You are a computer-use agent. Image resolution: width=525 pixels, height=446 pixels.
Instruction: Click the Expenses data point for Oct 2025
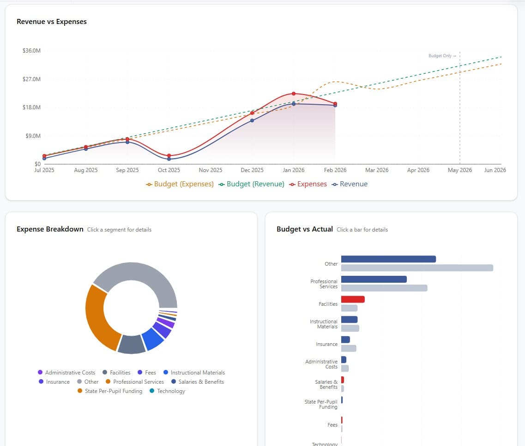click(169, 156)
